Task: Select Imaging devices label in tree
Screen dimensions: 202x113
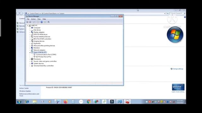Action: click(39, 41)
